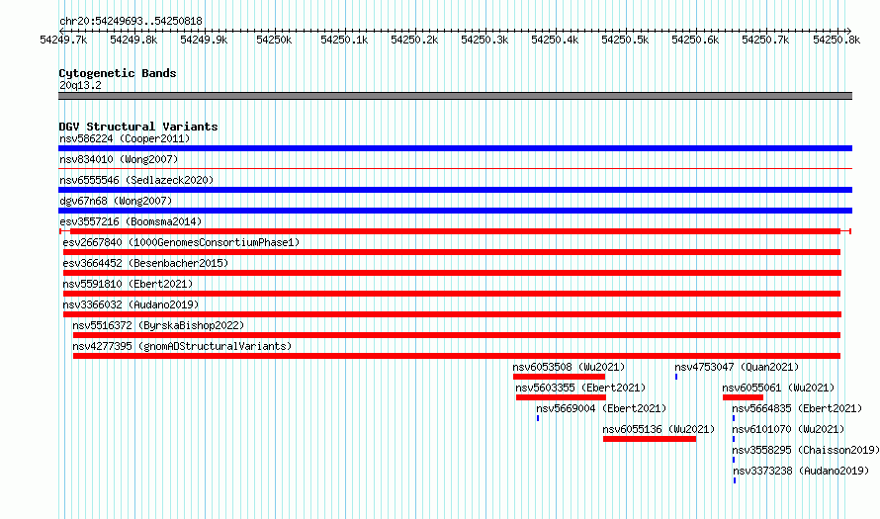
Task: Open the nsv834010 (Wong2007) label
Action: [119, 159]
